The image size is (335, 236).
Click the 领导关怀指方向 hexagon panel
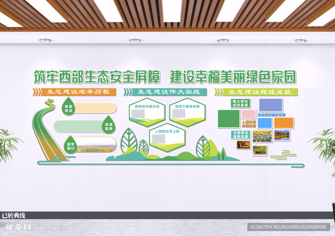click(147, 112)
